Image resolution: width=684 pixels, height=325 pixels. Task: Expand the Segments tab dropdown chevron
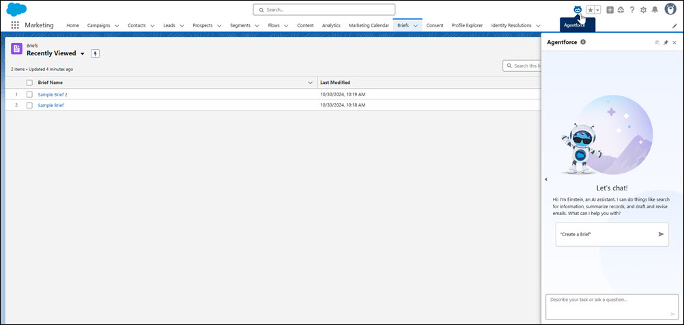(x=257, y=26)
